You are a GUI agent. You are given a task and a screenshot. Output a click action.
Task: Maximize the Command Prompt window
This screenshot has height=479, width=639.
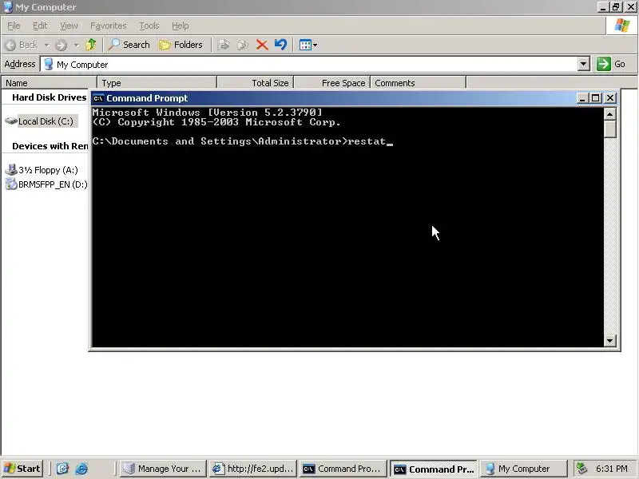click(595, 98)
